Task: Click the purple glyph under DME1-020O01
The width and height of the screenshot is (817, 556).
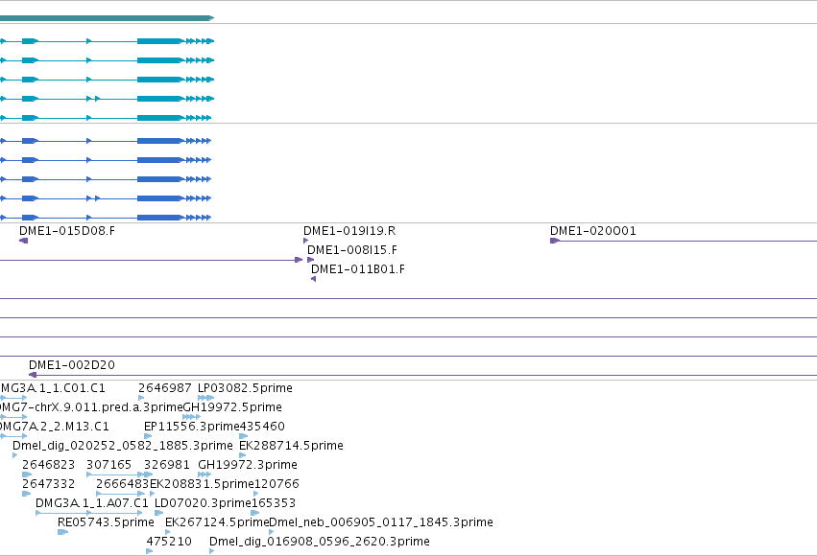Action: point(555,241)
